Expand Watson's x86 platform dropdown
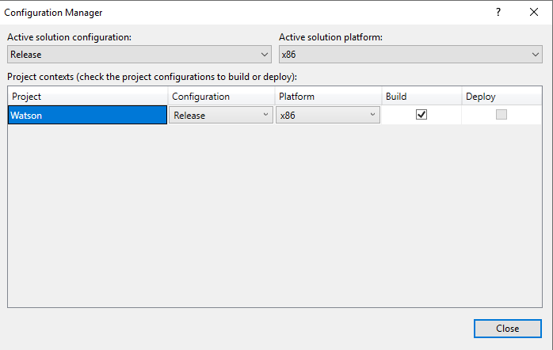Image resolution: width=553 pixels, height=350 pixels. 328,115
